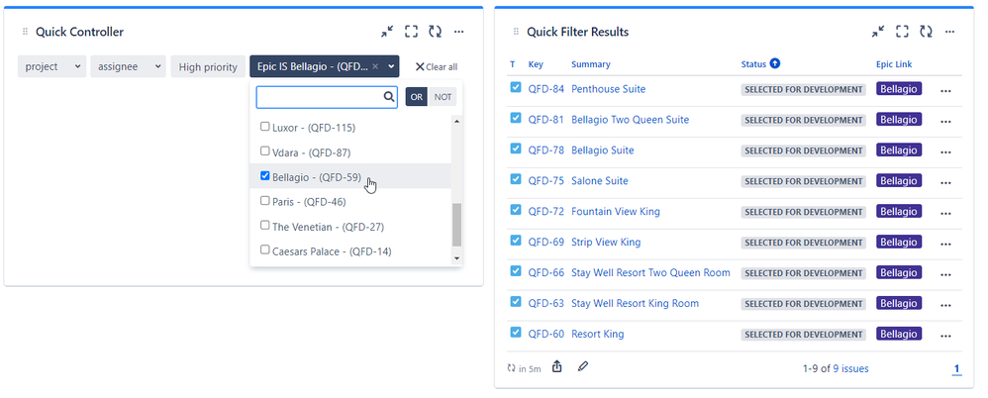Check the Vdara - (QFD-87) option
The height and width of the screenshot is (398, 988).
[x=264, y=151]
